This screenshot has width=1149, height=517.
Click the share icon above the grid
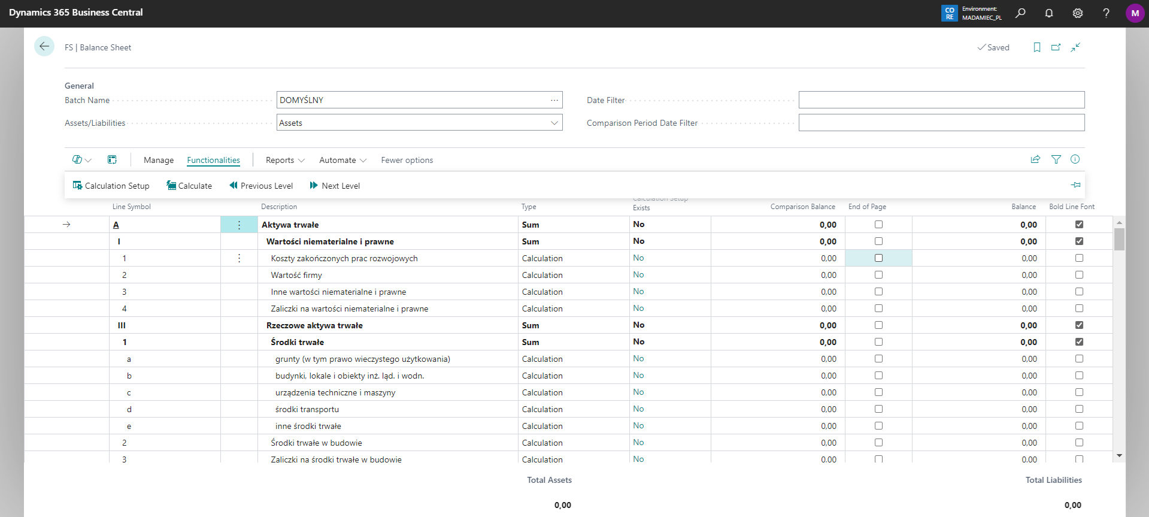(1035, 159)
